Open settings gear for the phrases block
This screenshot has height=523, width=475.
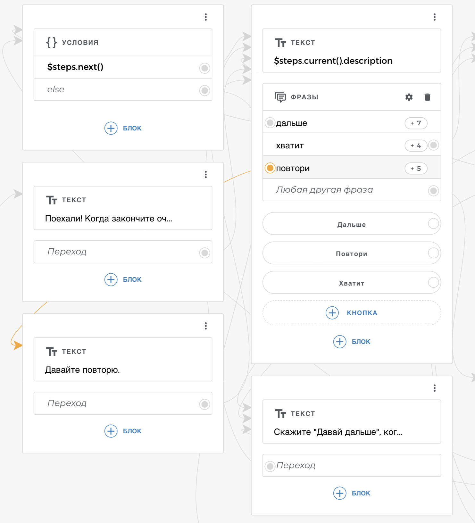point(409,97)
